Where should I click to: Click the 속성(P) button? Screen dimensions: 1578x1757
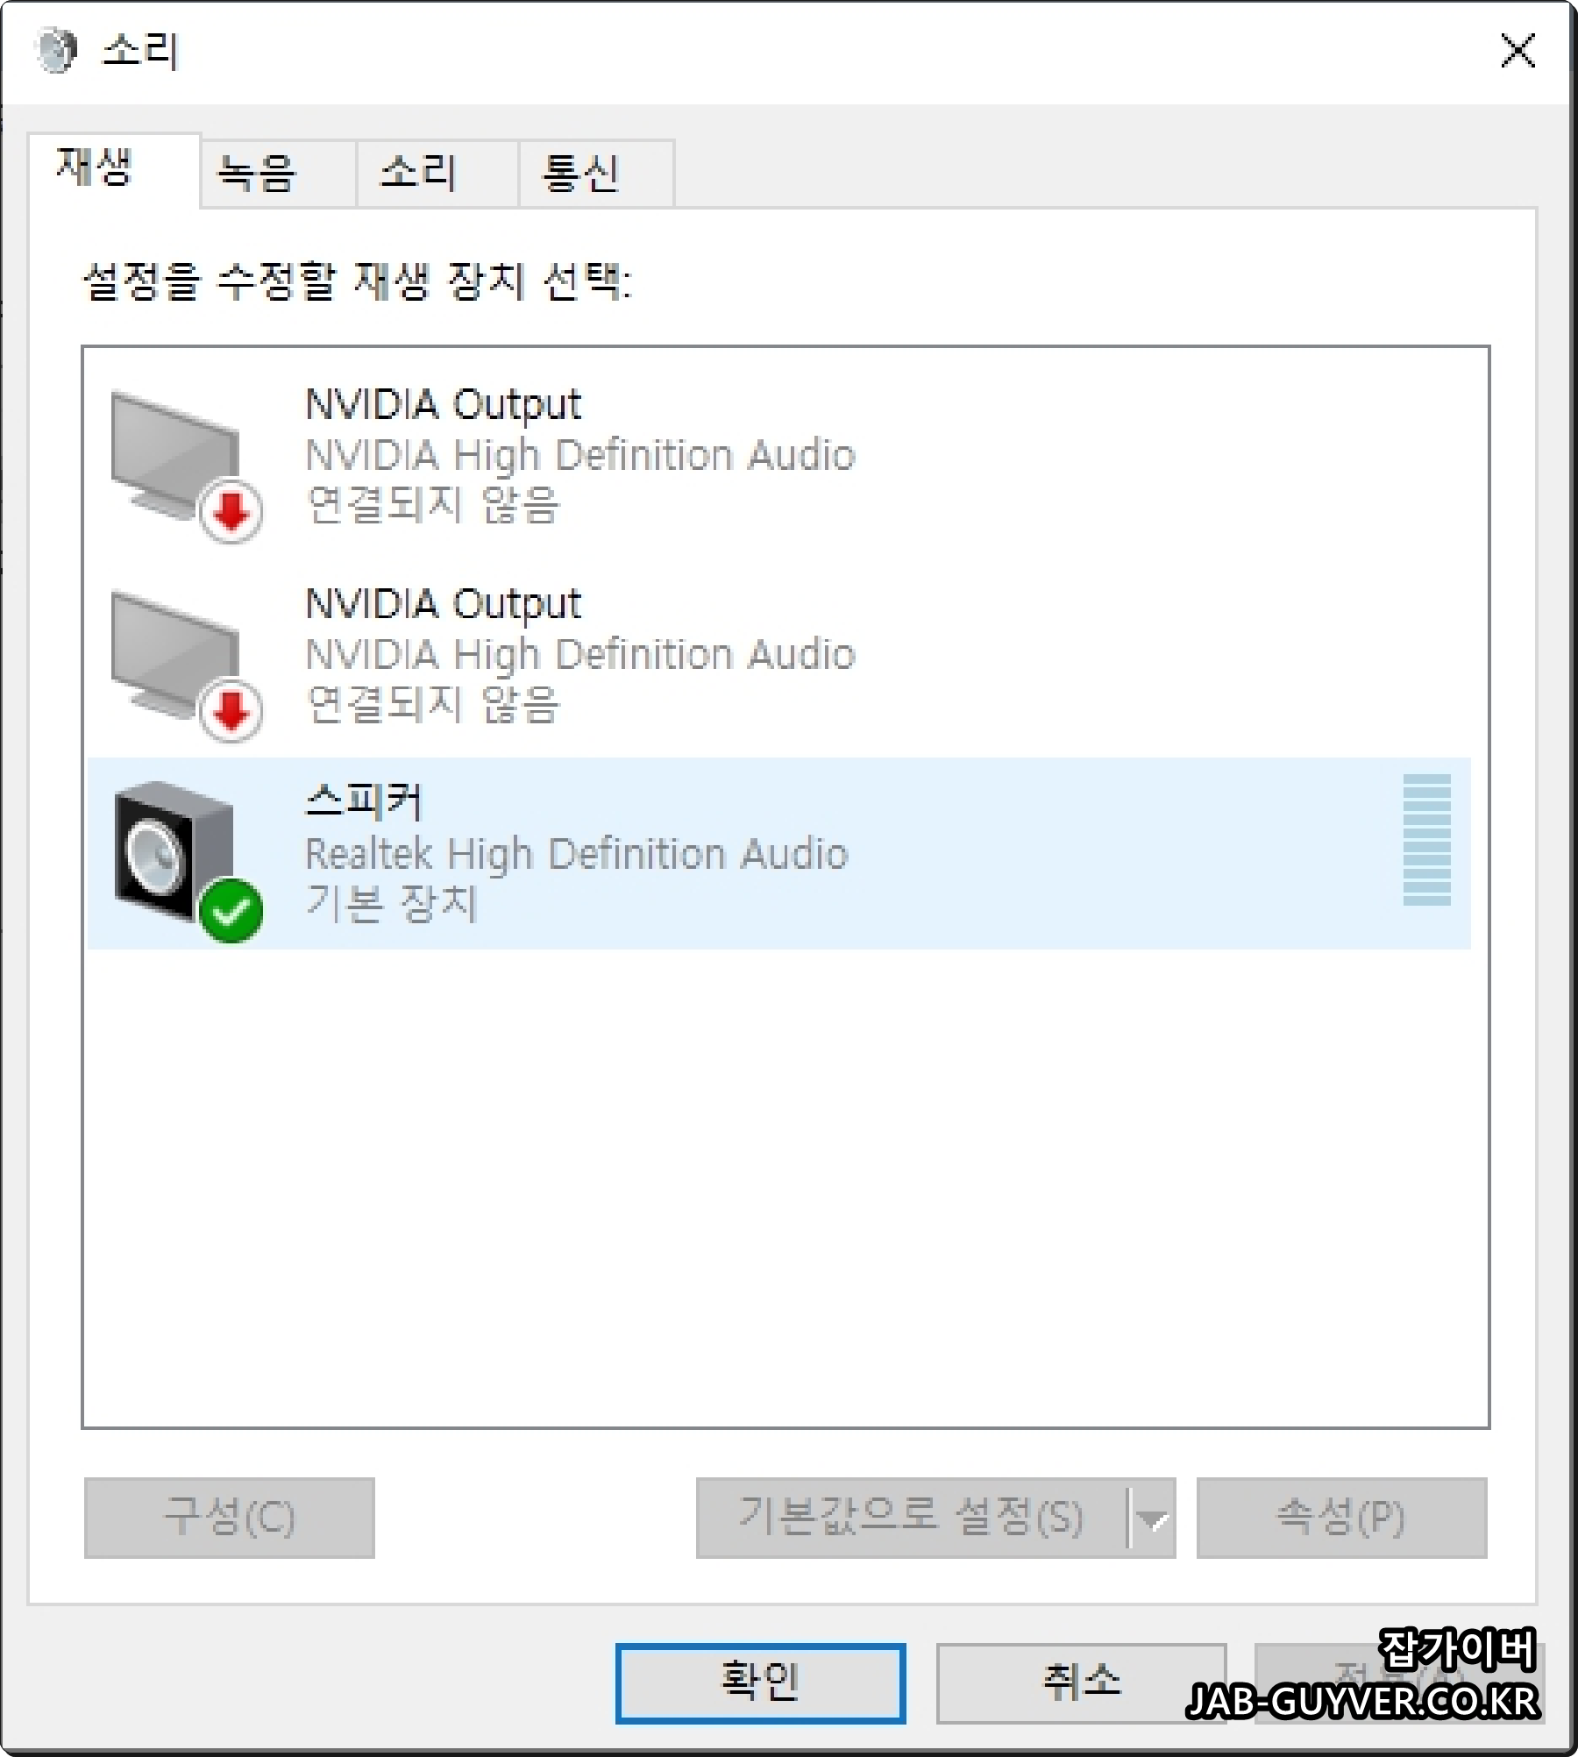[1341, 1518]
